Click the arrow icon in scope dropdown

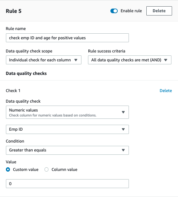(x=76, y=60)
